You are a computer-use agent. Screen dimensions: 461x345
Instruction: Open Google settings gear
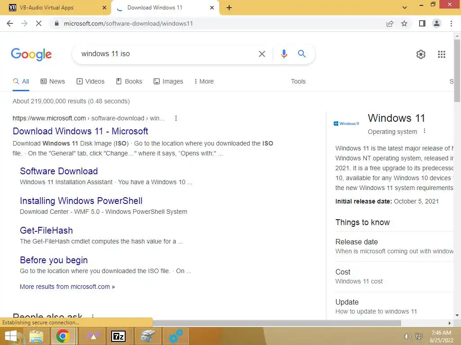[421, 54]
